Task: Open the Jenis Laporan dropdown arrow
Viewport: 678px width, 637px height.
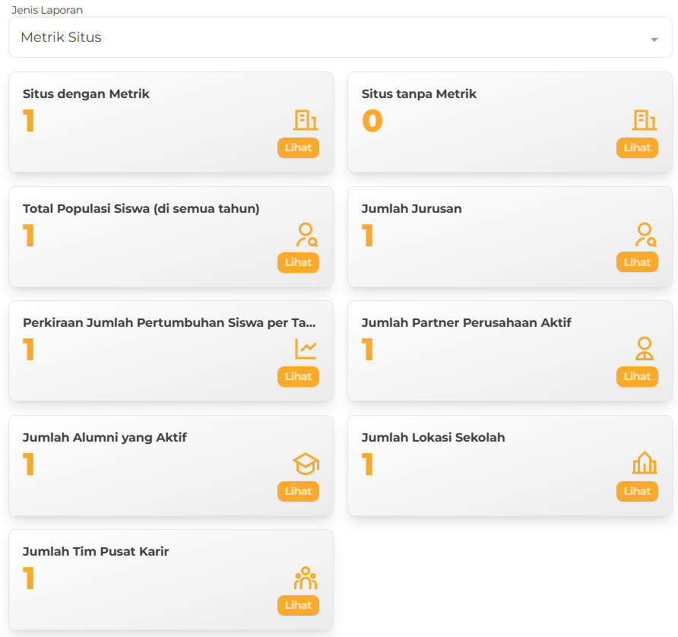Action: pos(654,40)
